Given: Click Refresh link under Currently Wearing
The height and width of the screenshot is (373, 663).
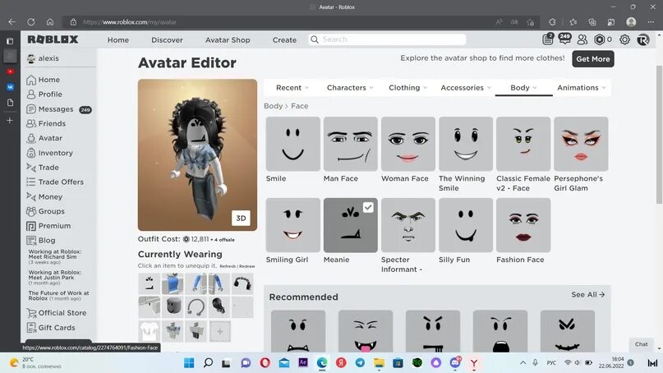Looking at the screenshot, I should (x=228, y=266).
